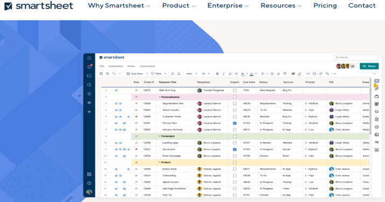Viewport: 385px width, 202px height.
Task: Open the Forms menu
Action: (x=131, y=66)
